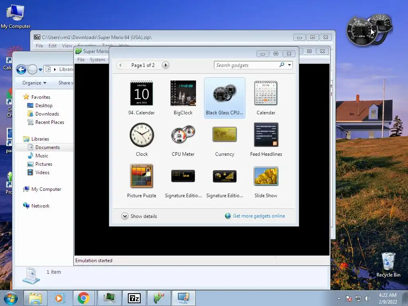Open Windows Explorer from taskbar
This screenshot has height=306, width=408.
35,298
